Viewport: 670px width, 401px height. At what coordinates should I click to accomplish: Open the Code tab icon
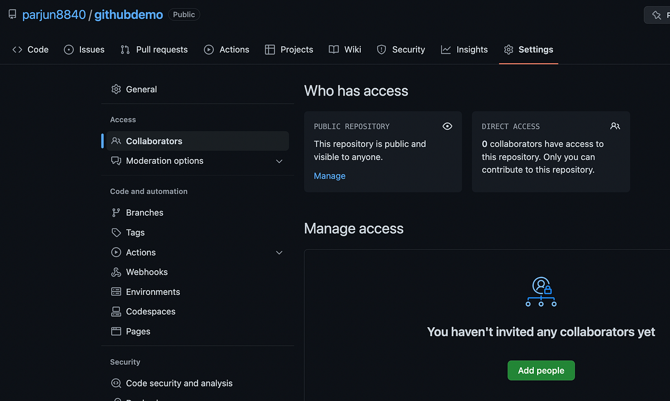point(17,49)
